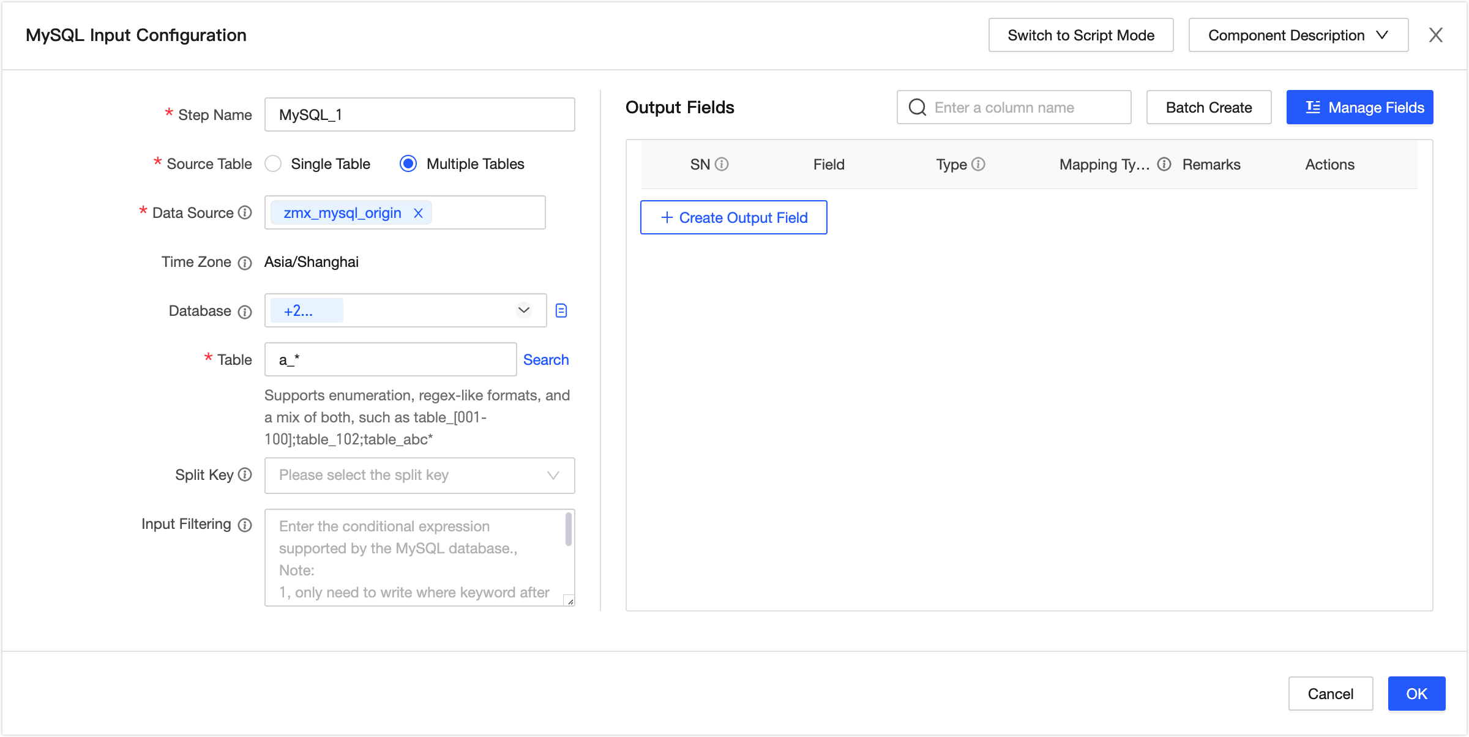Click the Output Fields heading
Screen dimensions: 1469x737
click(x=680, y=107)
